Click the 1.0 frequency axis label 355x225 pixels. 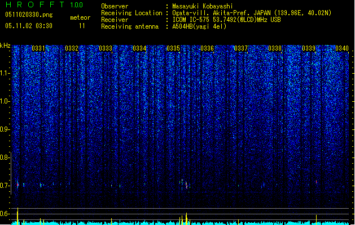[x=5, y=101]
